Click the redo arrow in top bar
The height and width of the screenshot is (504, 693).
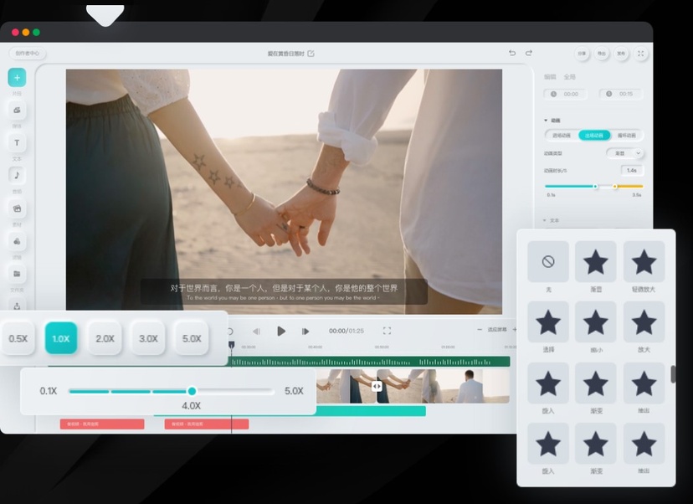[x=529, y=53]
